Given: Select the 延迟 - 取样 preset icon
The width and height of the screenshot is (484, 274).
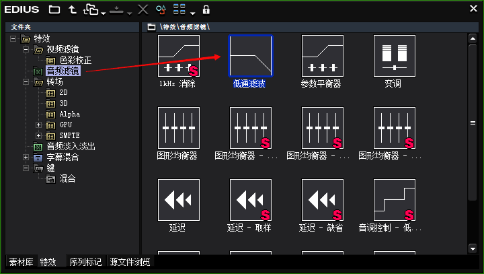Looking at the screenshot, I should 251,200.
